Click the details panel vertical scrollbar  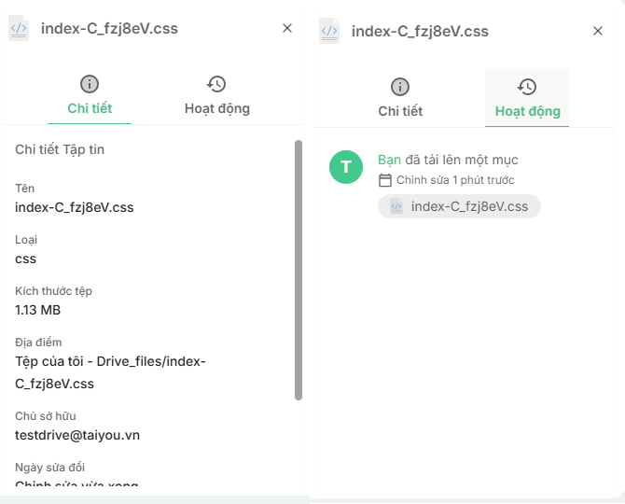pos(298,271)
